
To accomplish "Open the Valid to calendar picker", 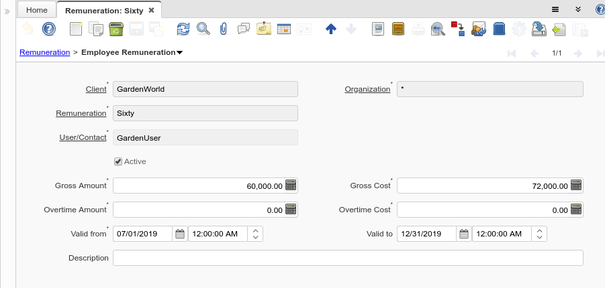I will (463, 234).
